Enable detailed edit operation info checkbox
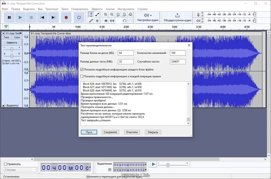 point(82,76)
